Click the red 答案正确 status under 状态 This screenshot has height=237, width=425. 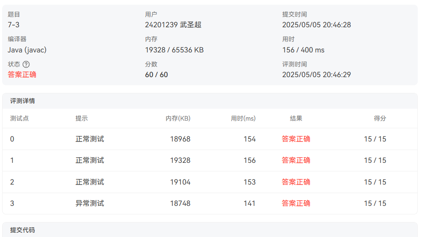[x=22, y=75]
